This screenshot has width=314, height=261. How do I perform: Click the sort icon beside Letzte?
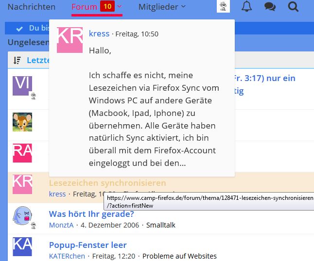pyautogui.click(x=17, y=60)
